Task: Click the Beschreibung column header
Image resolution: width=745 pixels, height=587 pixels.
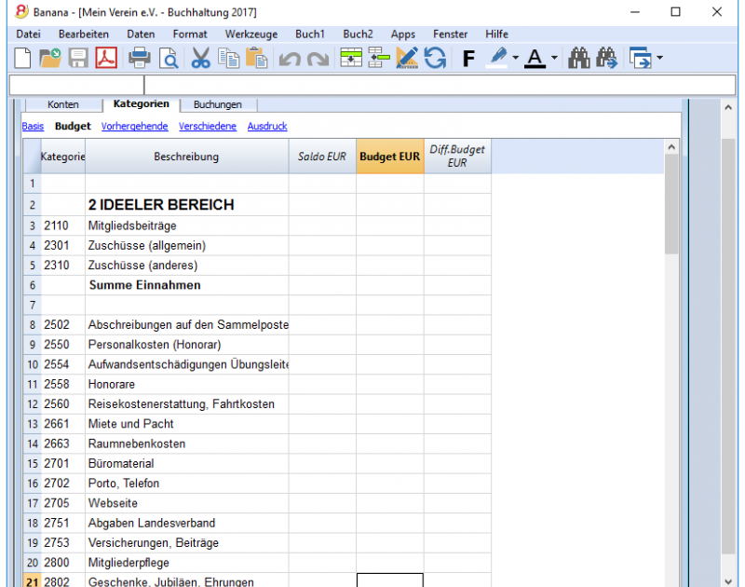Action: 187,157
